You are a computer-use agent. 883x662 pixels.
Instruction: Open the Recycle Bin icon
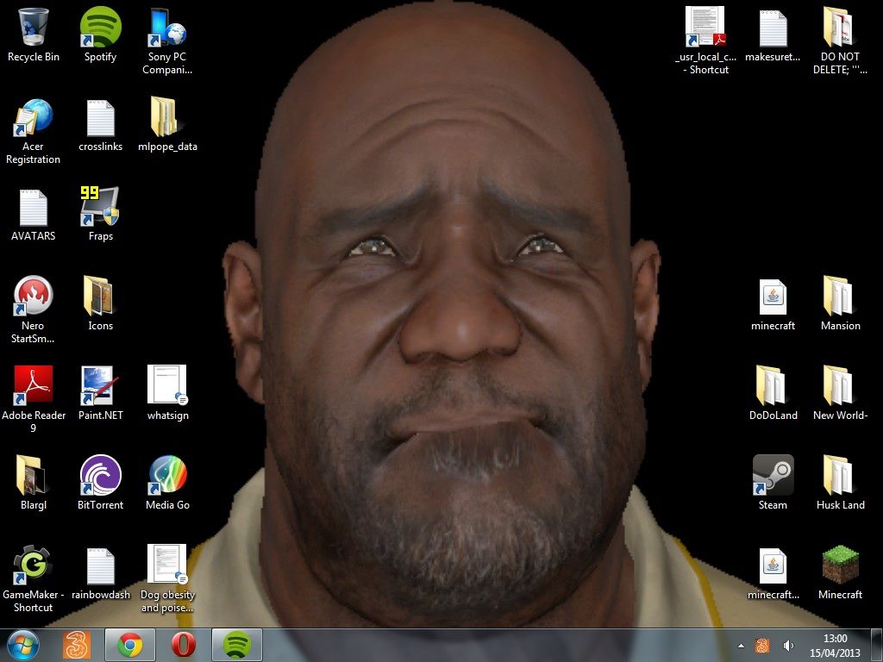coord(34,34)
